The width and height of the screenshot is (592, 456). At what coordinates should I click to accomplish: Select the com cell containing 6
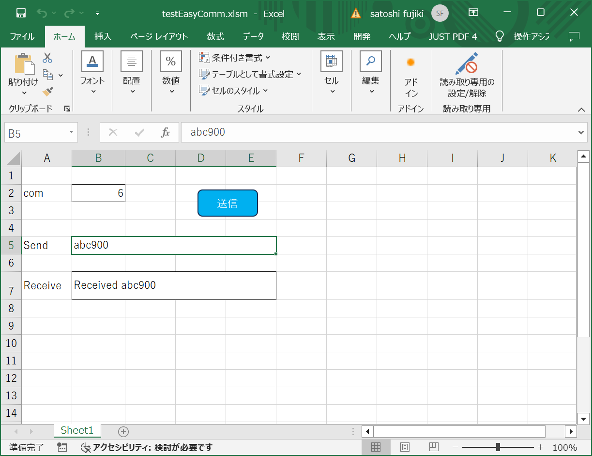pyautogui.click(x=98, y=193)
